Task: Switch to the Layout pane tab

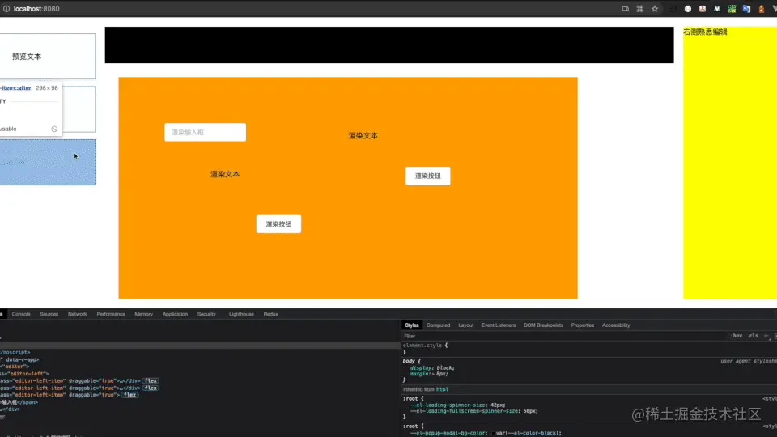Action: coord(466,325)
